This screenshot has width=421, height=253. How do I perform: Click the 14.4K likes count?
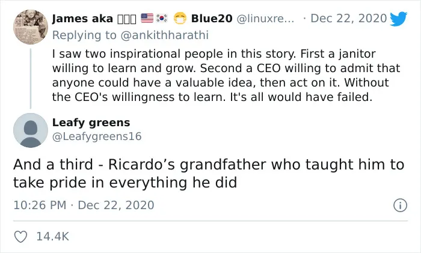click(53, 237)
